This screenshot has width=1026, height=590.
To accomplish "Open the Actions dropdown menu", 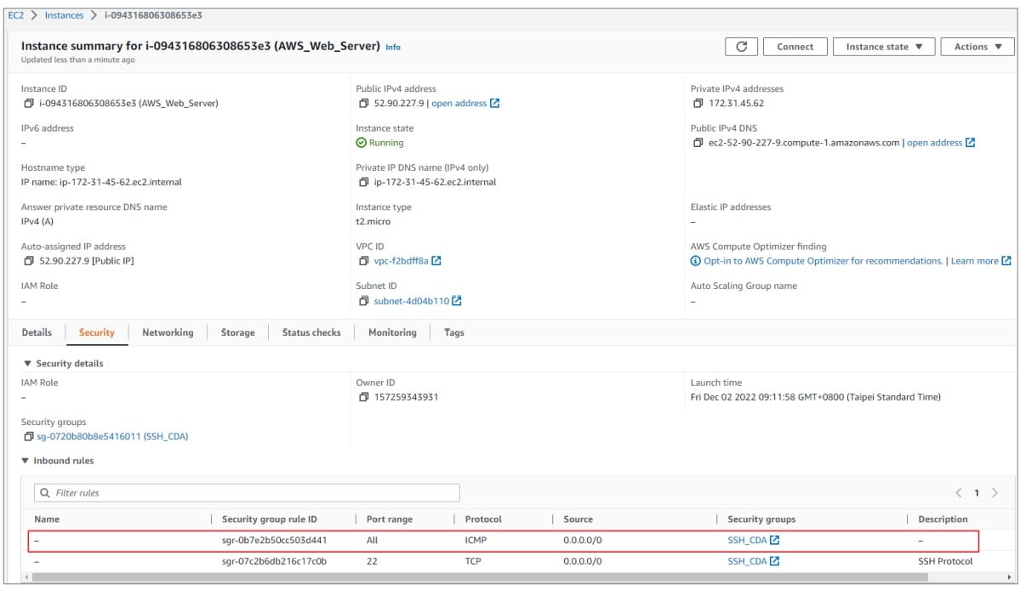I will pyautogui.click(x=978, y=47).
